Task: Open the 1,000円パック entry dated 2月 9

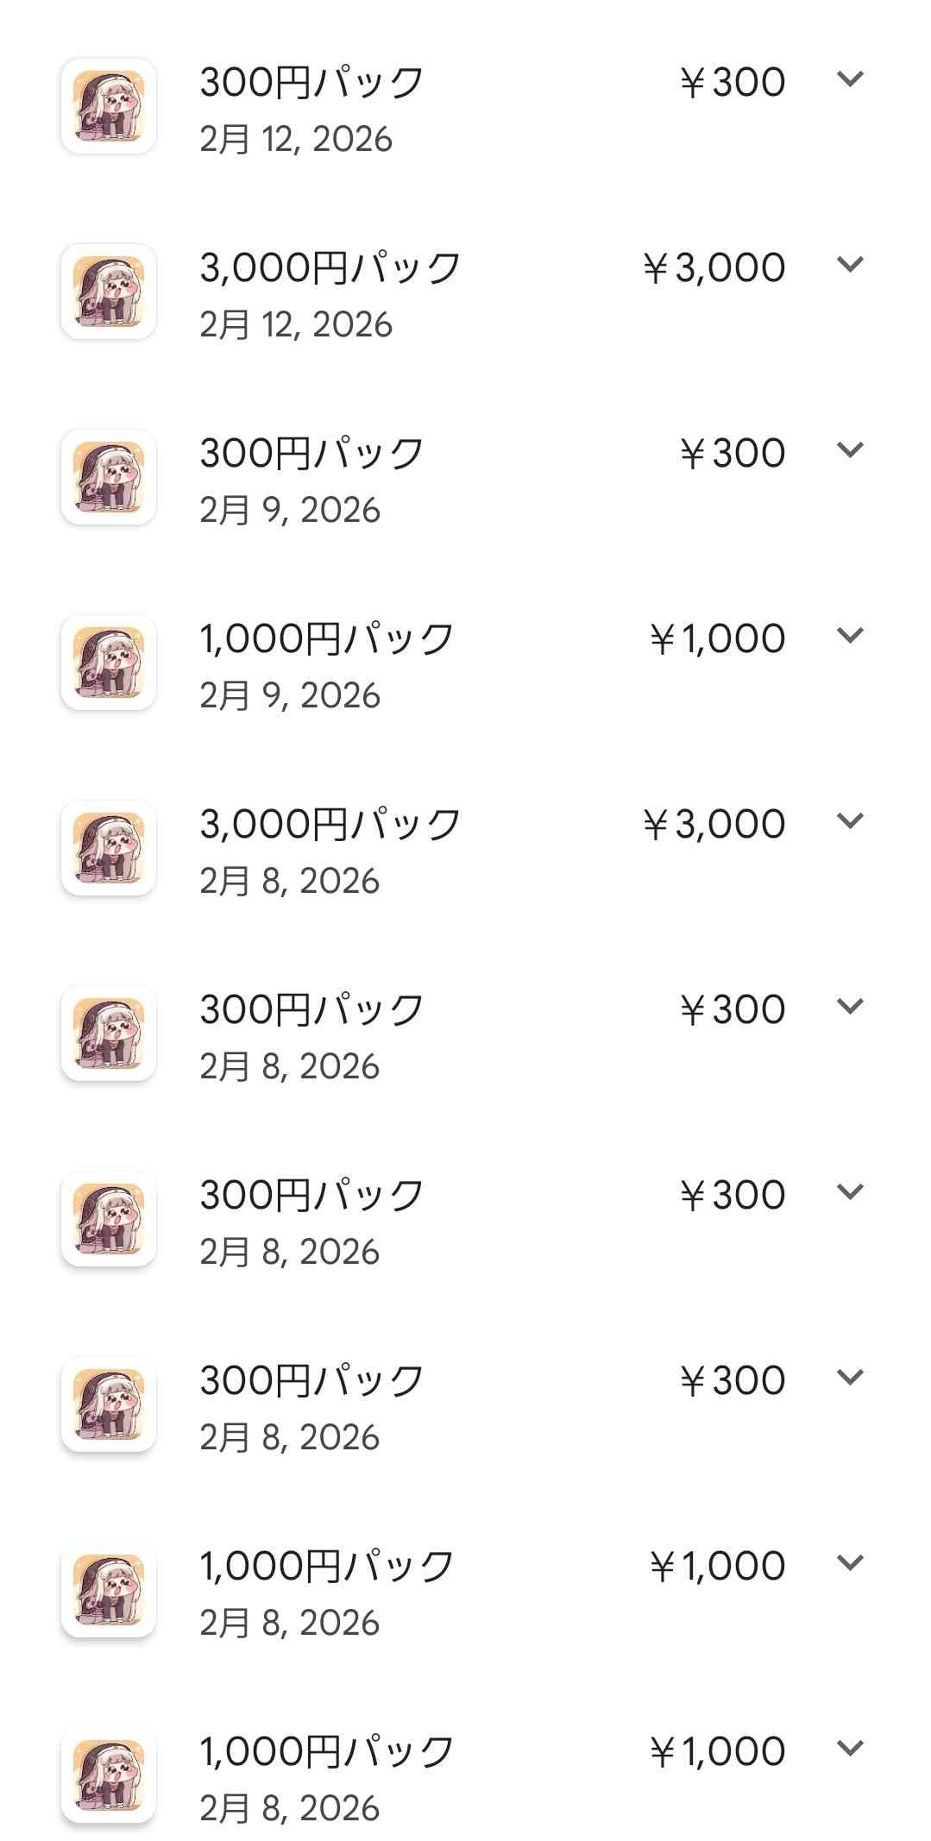Action: (x=327, y=639)
